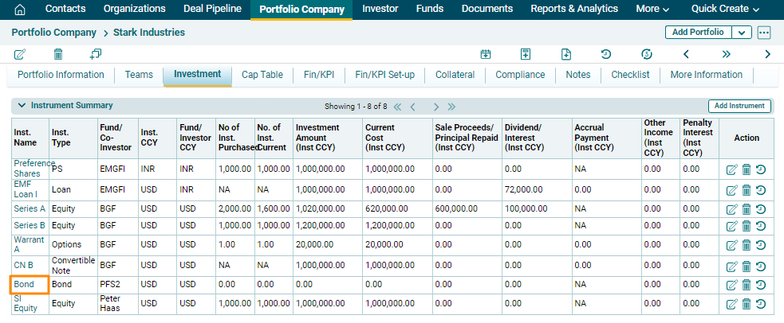The image size is (784, 323).
Task: Switch to the Compliance tab
Action: 520,75
